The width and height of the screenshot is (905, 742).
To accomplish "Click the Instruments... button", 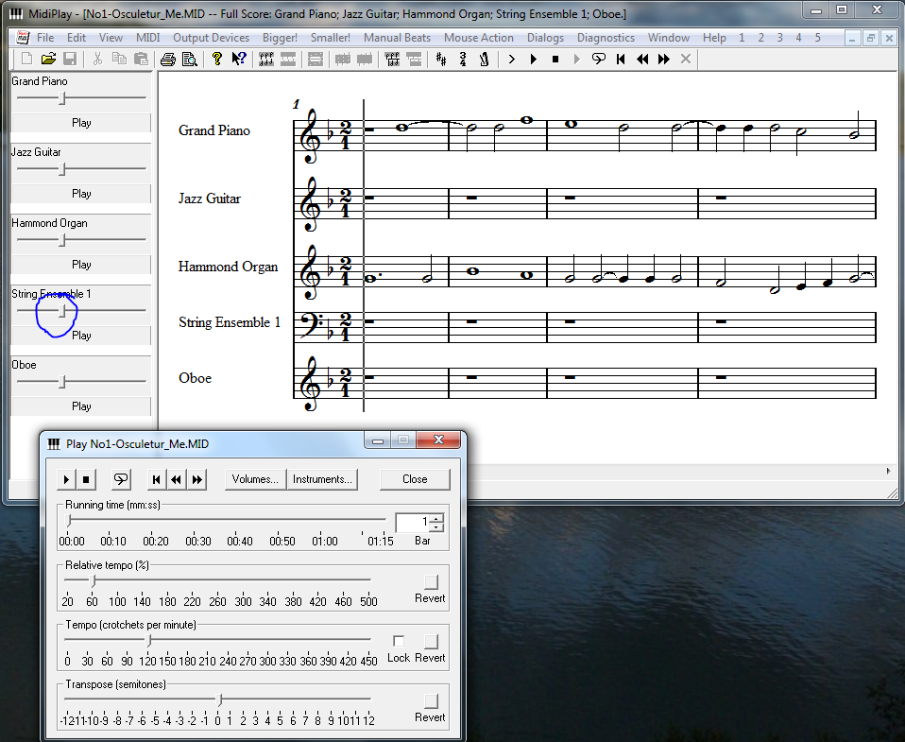I will pyautogui.click(x=322, y=479).
